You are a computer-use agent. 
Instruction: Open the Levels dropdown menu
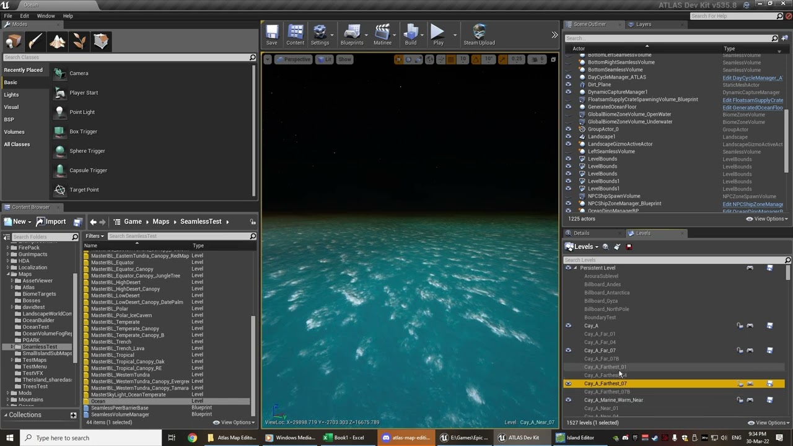coord(582,247)
